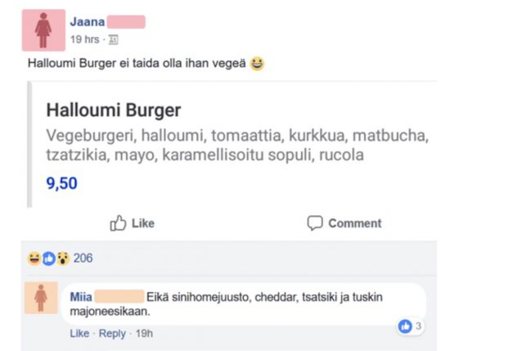Like Miia's comment via Like link

[x=79, y=334]
